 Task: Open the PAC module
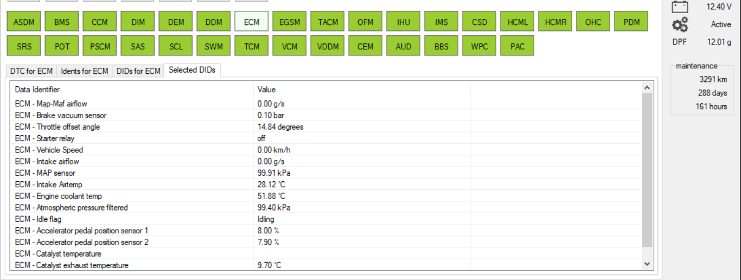(x=518, y=47)
